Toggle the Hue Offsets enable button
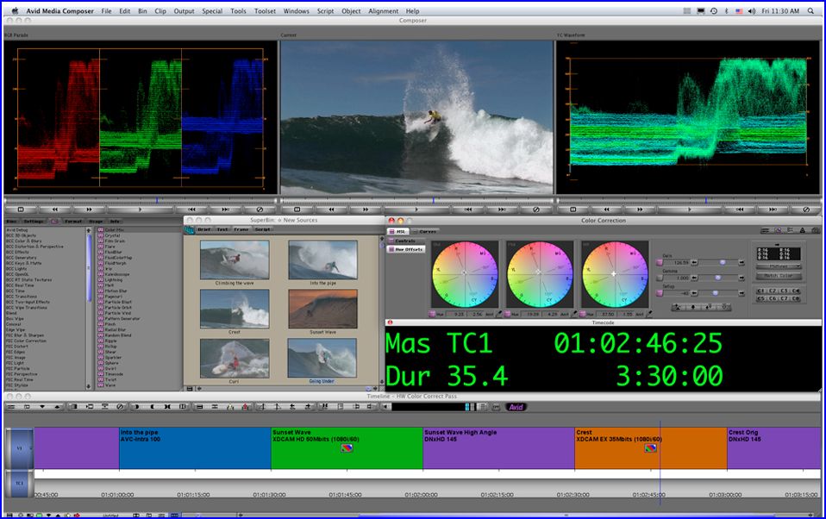The image size is (826, 519). [392, 249]
